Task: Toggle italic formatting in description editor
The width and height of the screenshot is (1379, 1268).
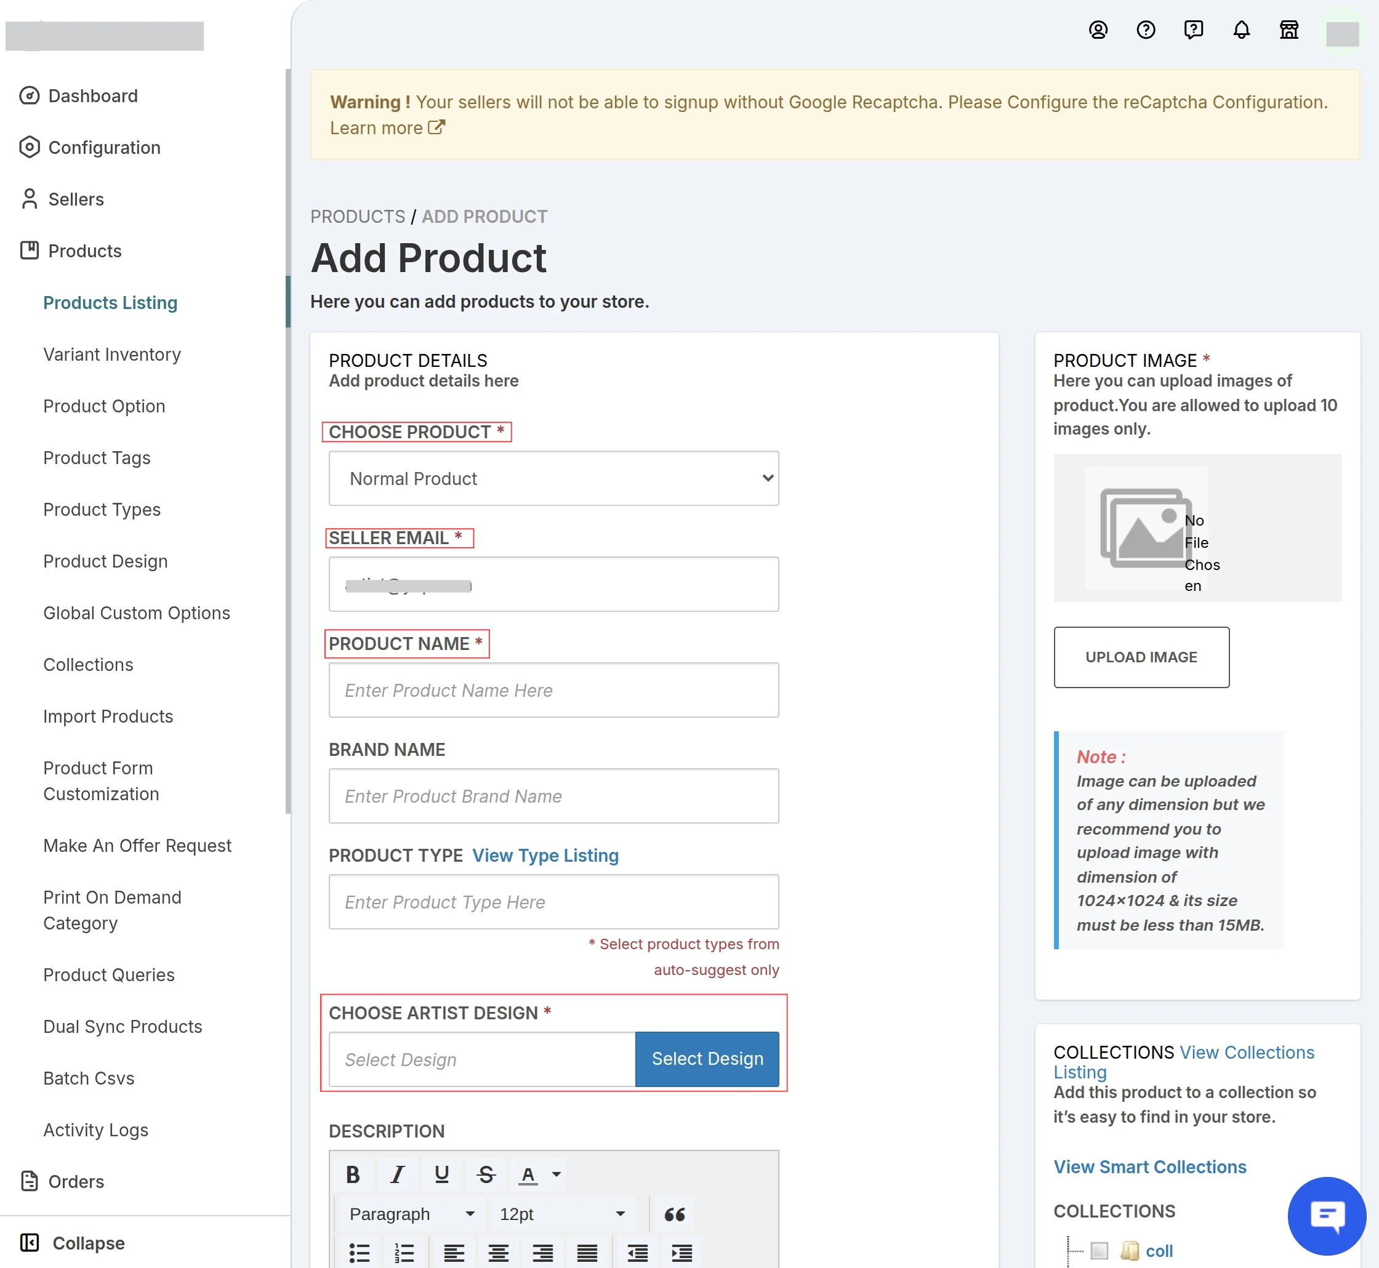Action: pos(397,1174)
